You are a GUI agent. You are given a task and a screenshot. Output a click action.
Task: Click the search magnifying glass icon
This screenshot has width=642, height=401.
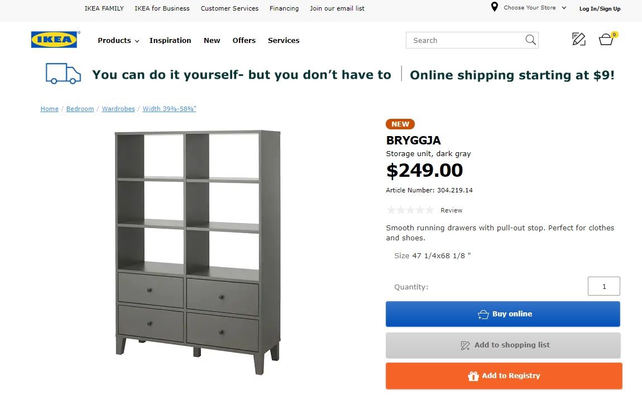coord(530,40)
